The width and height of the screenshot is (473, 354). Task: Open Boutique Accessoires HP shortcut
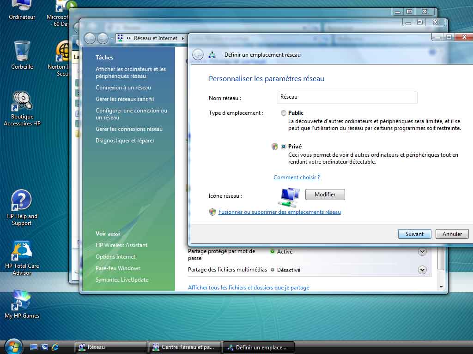click(22, 101)
